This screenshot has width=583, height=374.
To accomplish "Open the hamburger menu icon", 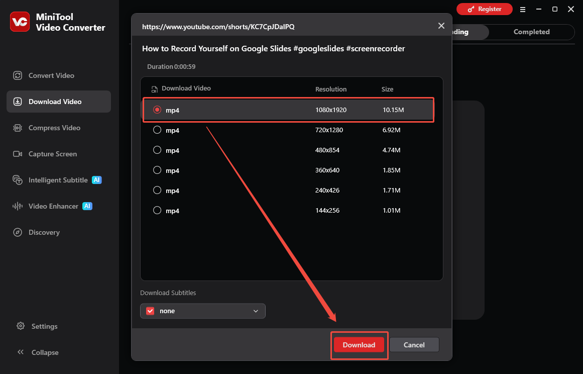I will click(522, 10).
